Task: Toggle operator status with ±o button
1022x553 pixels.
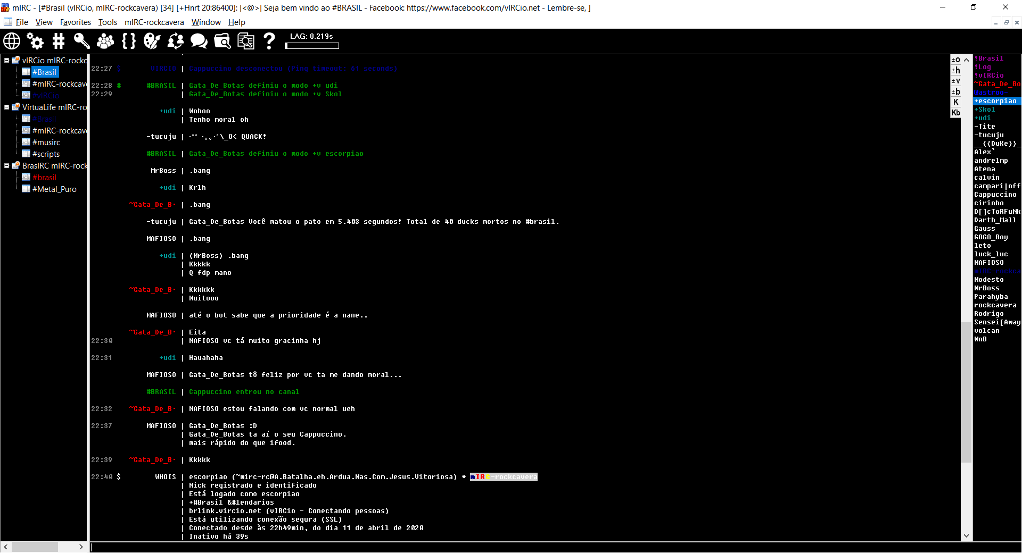Action: [956, 59]
